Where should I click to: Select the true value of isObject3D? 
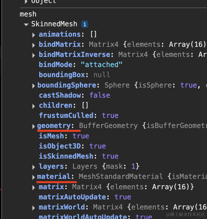click(x=97, y=146)
